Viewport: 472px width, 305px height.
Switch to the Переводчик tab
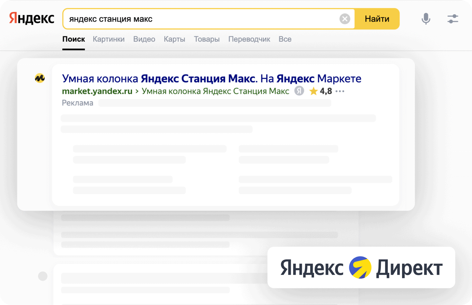click(x=249, y=39)
